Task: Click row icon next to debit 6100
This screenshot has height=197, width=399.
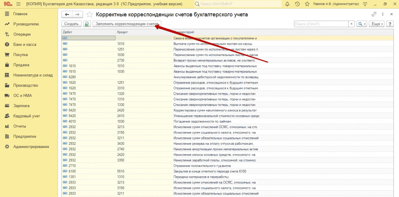Action: tap(65, 171)
